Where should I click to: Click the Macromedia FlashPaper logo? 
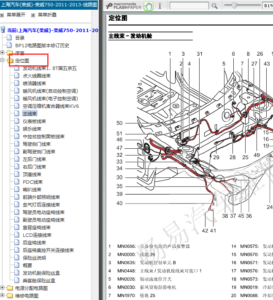pos(124,6)
